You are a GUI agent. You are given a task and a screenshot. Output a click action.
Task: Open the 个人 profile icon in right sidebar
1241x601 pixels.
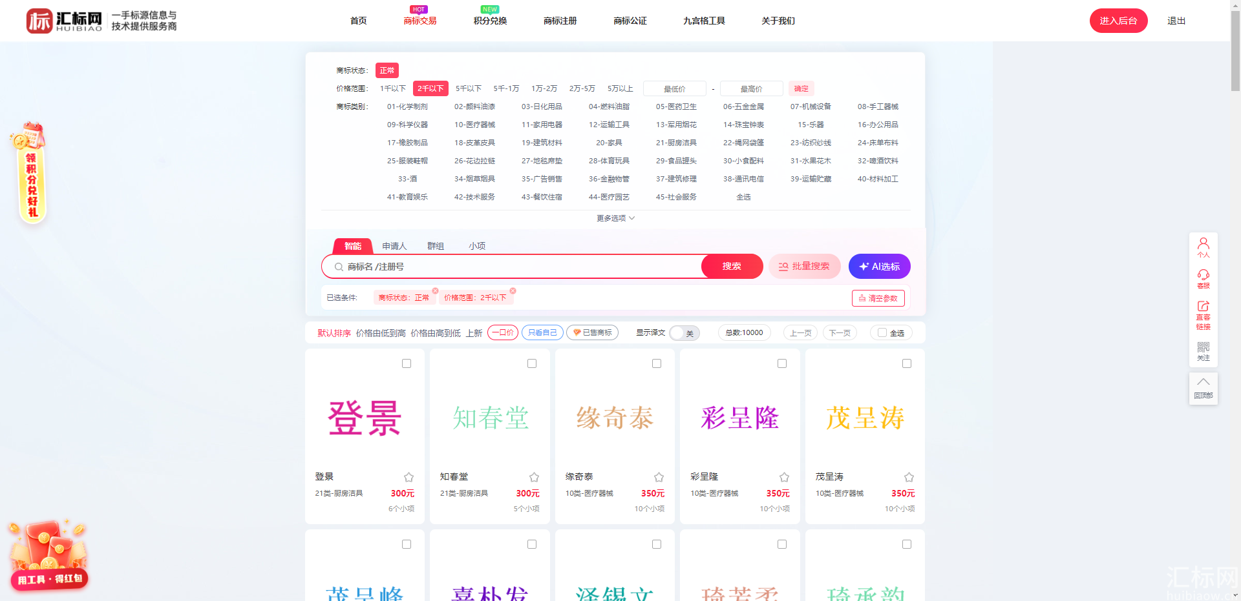tap(1203, 247)
